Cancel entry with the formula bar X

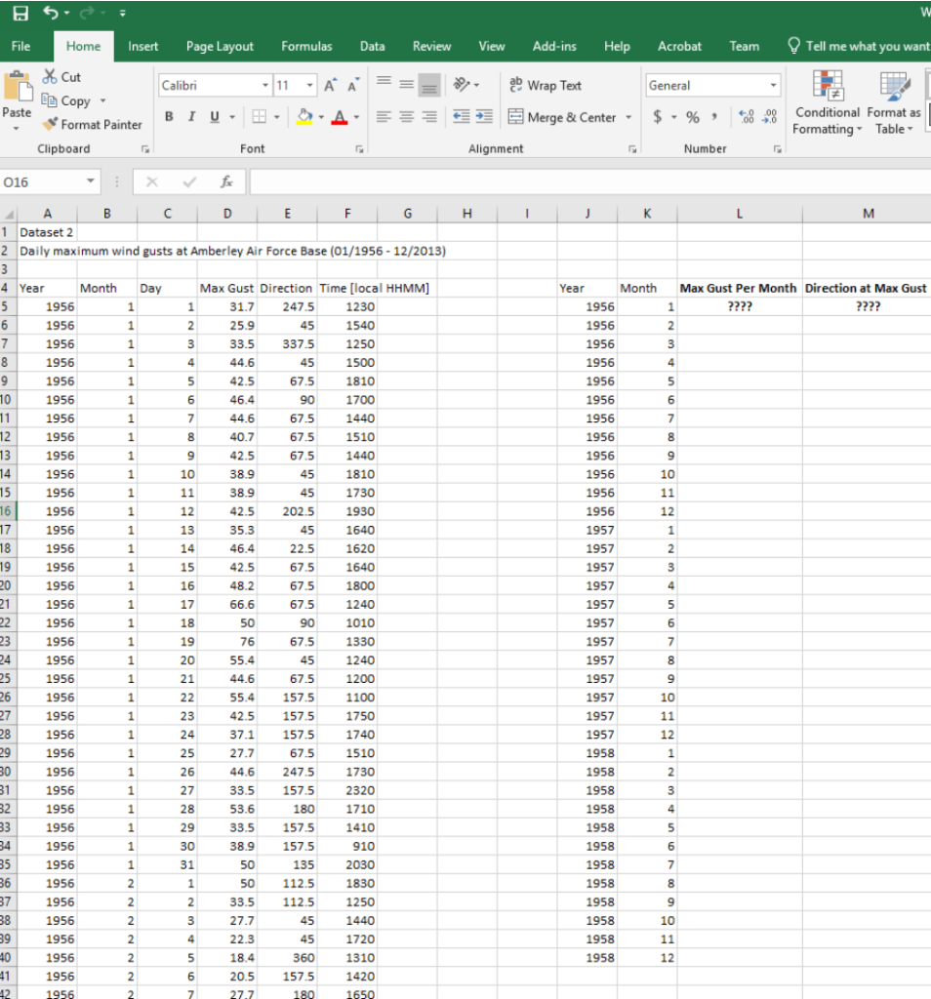tap(151, 182)
